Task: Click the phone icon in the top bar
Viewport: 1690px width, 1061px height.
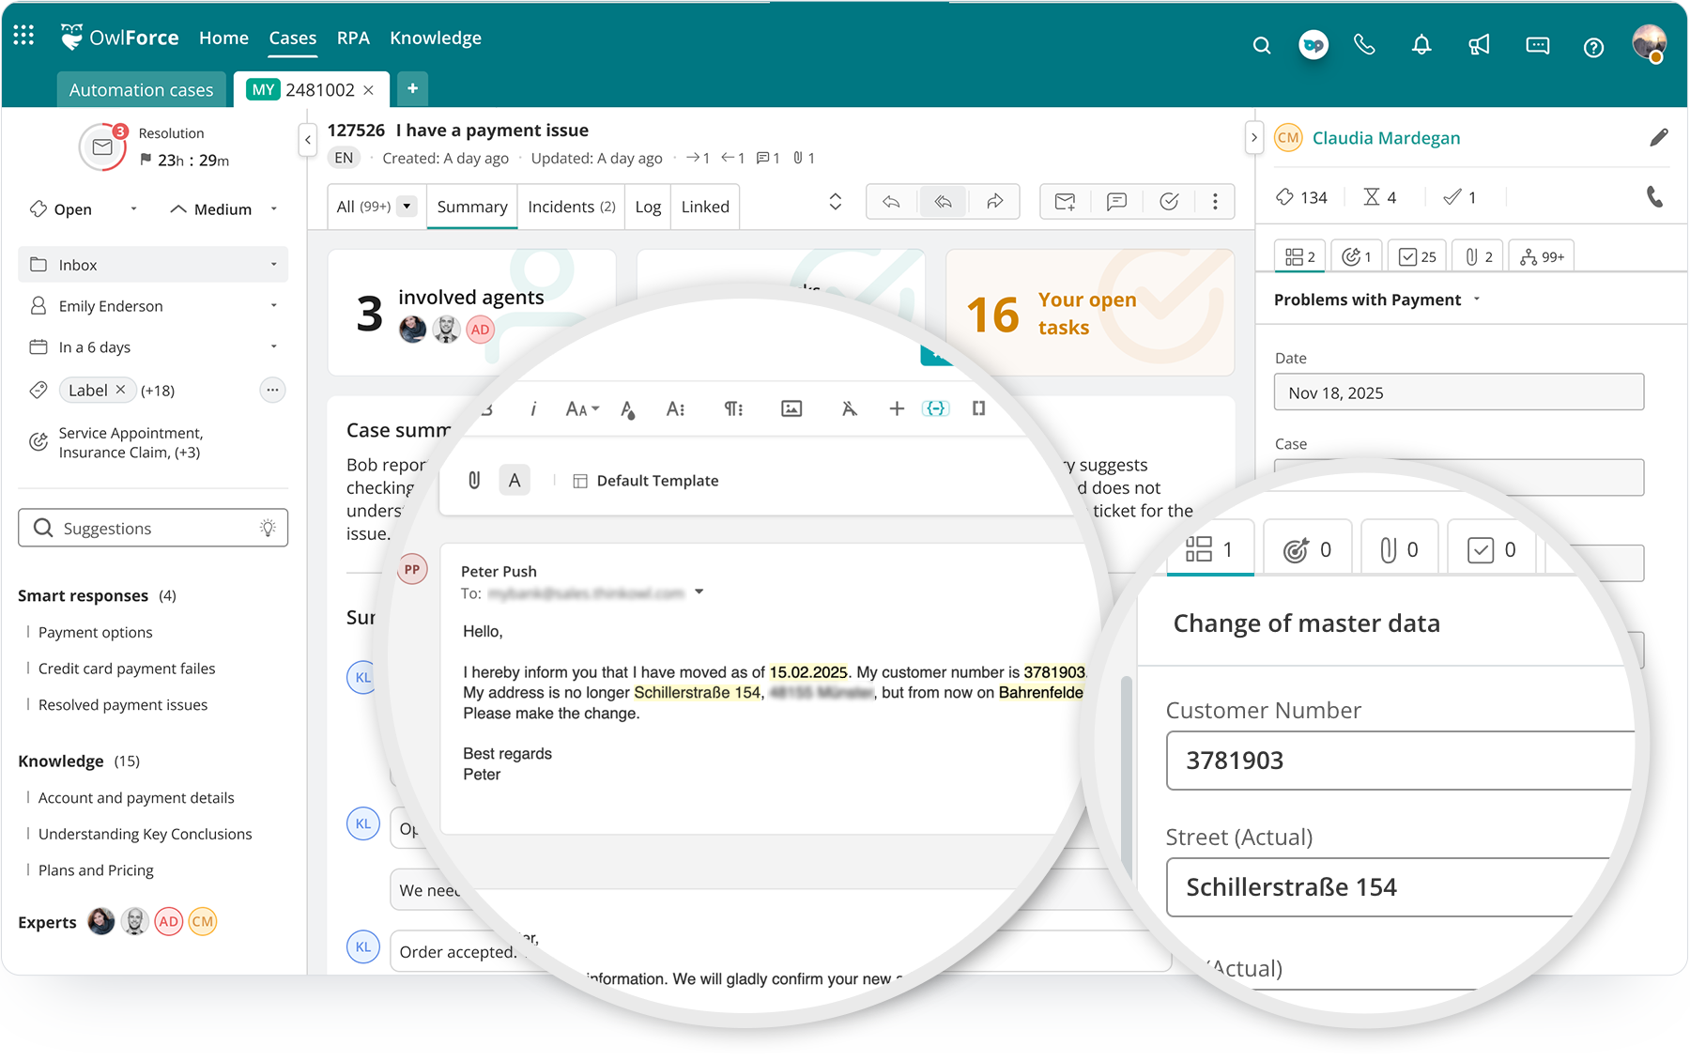Action: [1364, 44]
